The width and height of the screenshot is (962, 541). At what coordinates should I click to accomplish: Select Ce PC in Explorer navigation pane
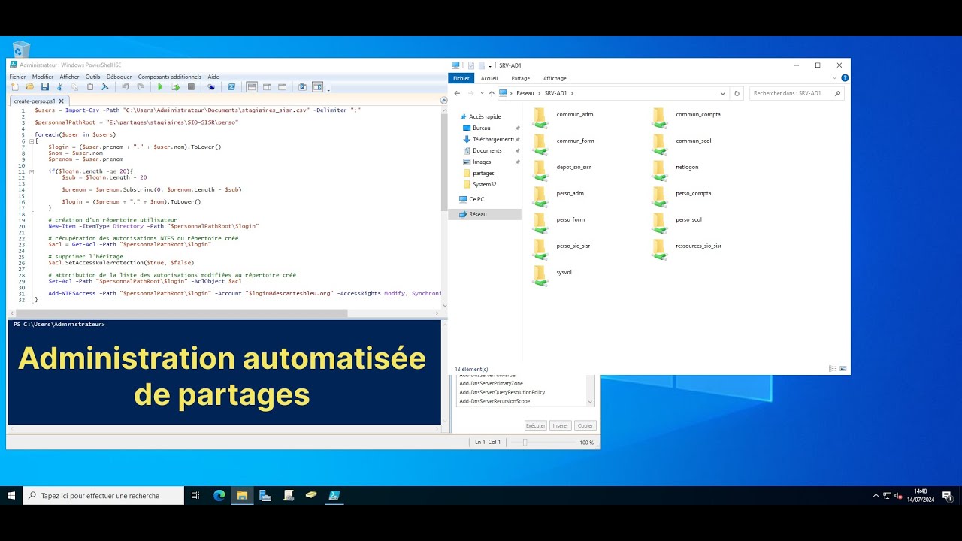476,199
